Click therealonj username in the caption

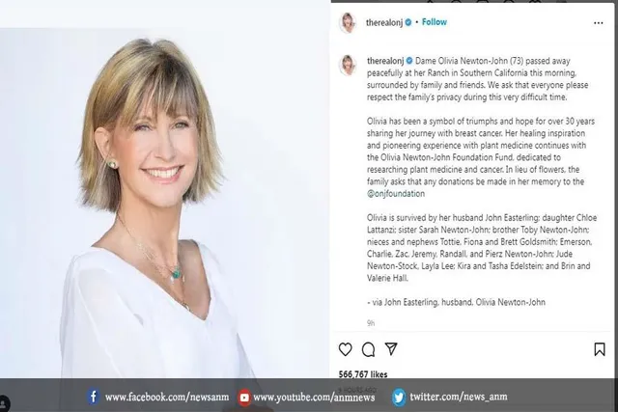pos(385,61)
